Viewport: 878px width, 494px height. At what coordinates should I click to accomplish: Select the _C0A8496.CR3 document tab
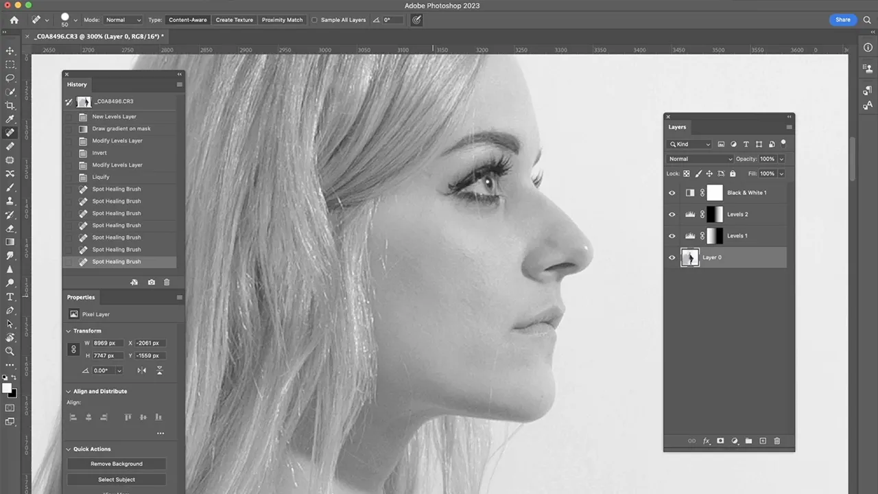[99, 36]
